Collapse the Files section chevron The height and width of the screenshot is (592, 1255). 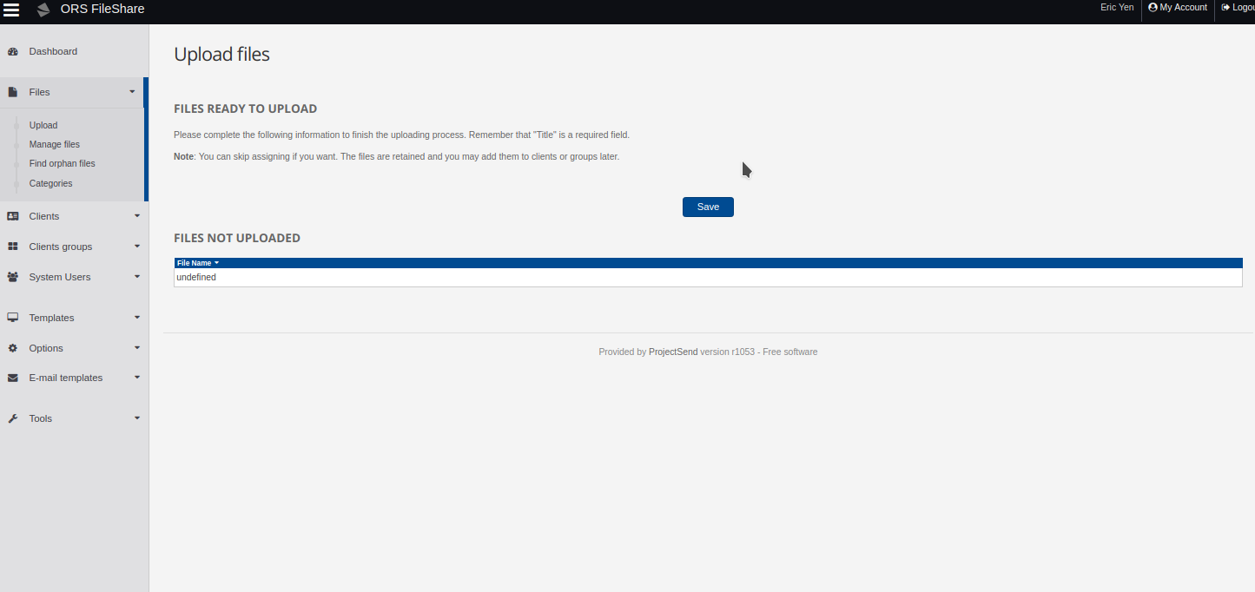click(132, 91)
